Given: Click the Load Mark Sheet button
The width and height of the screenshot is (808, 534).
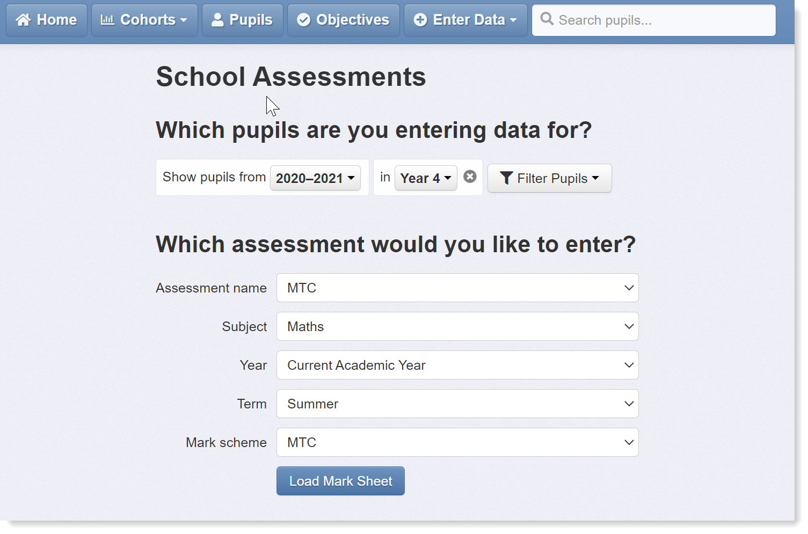Looking at the screenshot, I should (340, 481).
